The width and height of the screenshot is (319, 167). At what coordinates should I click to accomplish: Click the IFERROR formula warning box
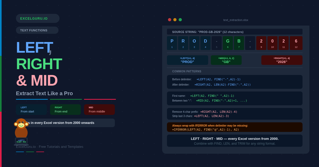point(235,127)
